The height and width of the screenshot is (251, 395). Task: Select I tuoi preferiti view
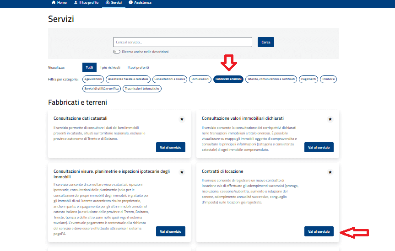click(x=138, y=67)
